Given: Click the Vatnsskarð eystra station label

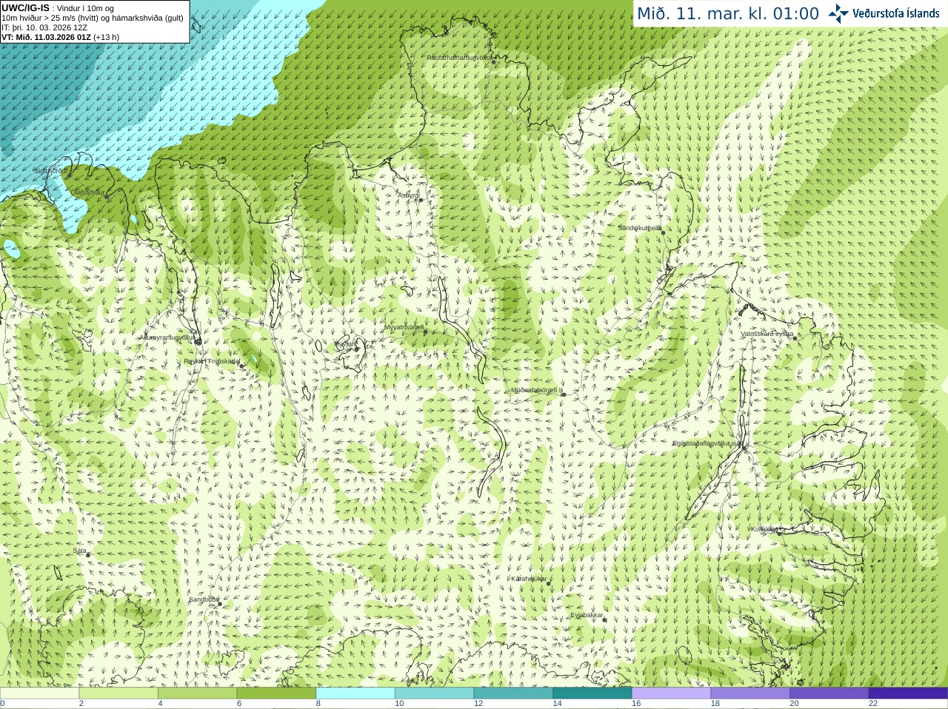Looking at the screenshot, I should click(767, 334).
